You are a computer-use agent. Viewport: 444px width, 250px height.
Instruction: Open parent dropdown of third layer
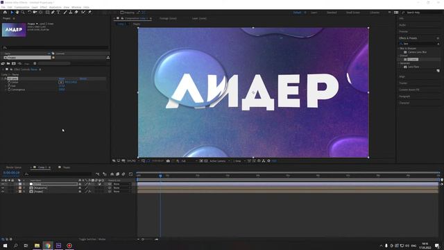click(x=122, y=192)
